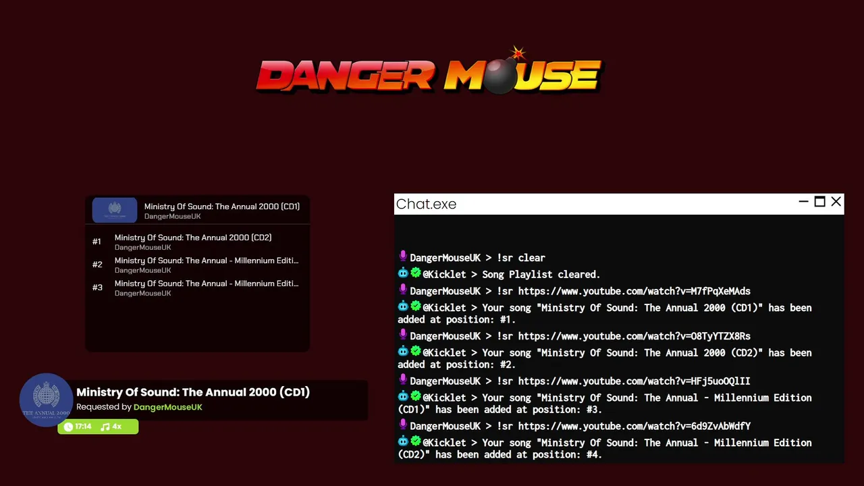Viewport: 864px width, 486px height.
Task: Click the bot icon on the position #2 reply
Action: click(403, 352)
